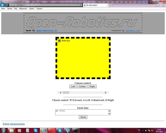This screenshot has width=166, height=133.
Task: Click the camera slider left arrow
Action: tap(60, 92)
